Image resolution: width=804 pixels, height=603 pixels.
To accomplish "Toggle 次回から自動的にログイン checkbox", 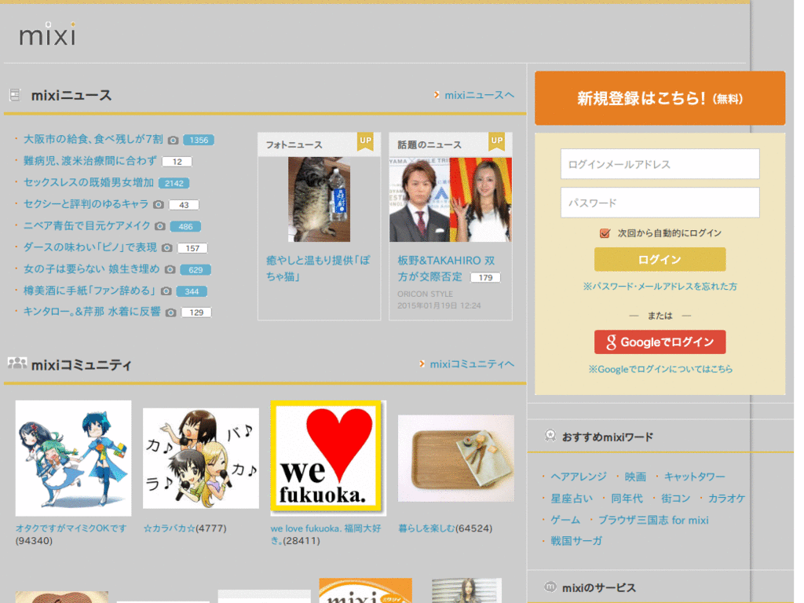I will 605,233.
